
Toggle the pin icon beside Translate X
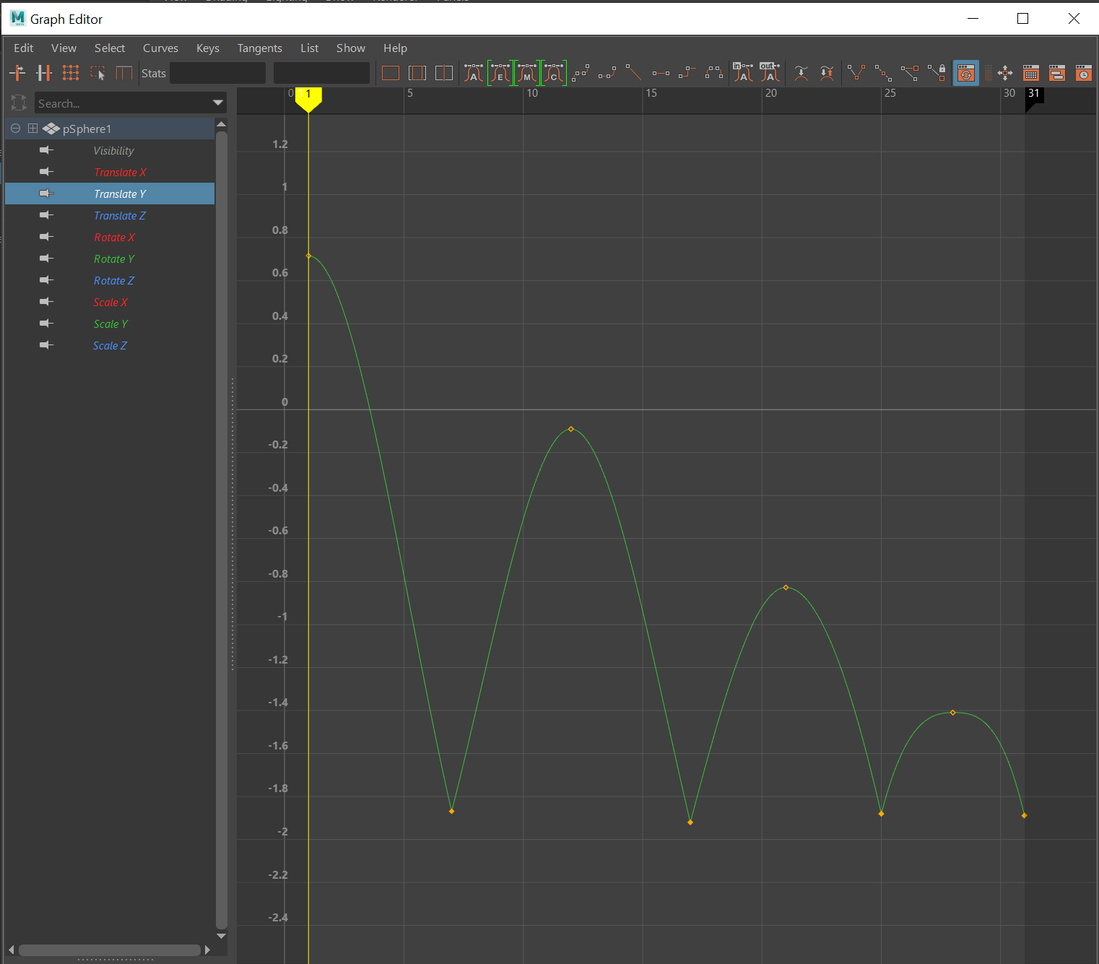[x=46, y=172]
